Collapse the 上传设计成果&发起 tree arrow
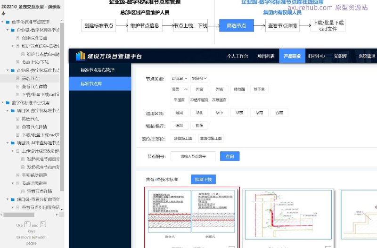 click(x=13, y=151)
